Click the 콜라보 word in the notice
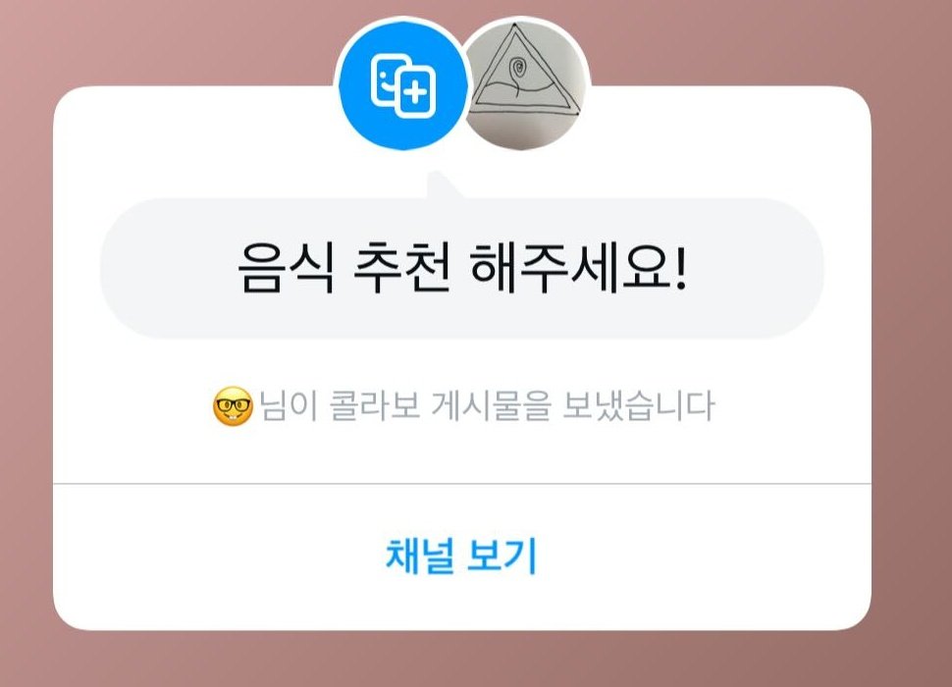The image size is (952, 687). (374, 405)
